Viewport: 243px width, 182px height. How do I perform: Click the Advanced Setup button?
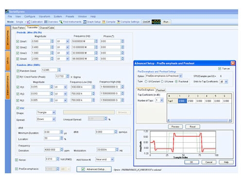tap(94, 169)
